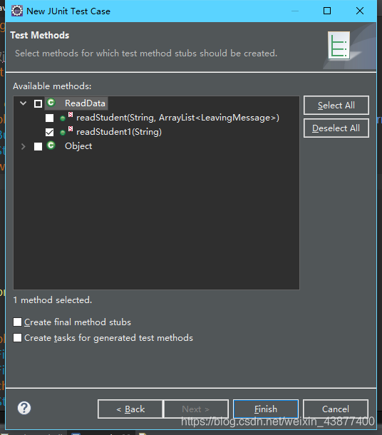Viewport: 382px width, 435px height.
Task: Click the Help question mark icon
Action: tap(24, 408)
